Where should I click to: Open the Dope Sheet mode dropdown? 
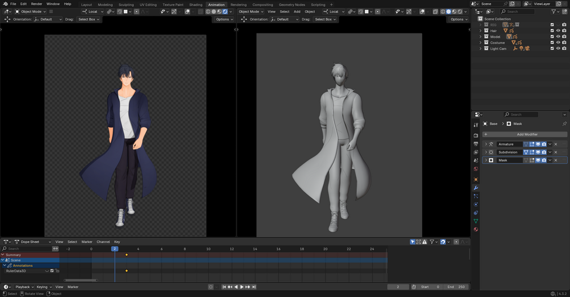(x=32, y=242)
